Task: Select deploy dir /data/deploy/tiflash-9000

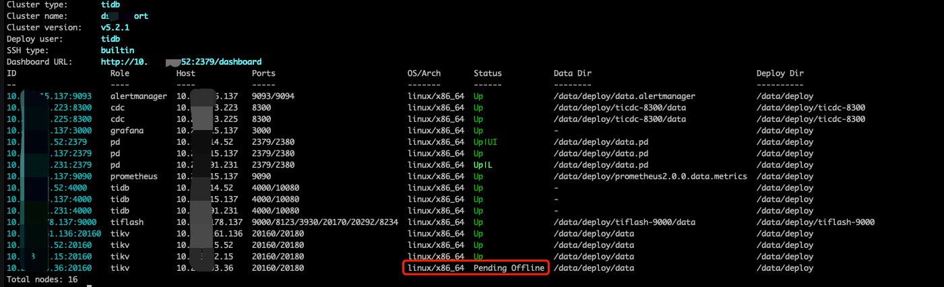Action: (815, 222)
